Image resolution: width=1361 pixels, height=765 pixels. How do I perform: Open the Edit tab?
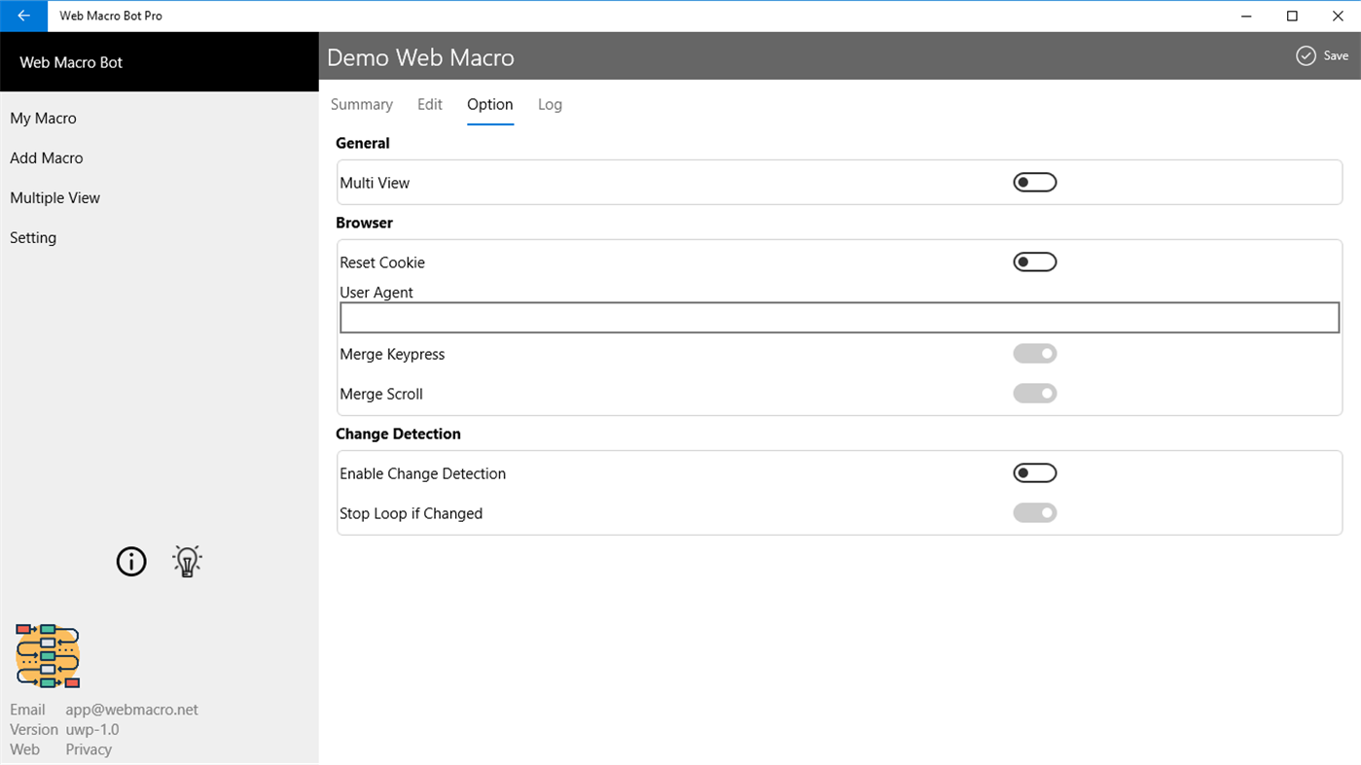pos(429,104)
